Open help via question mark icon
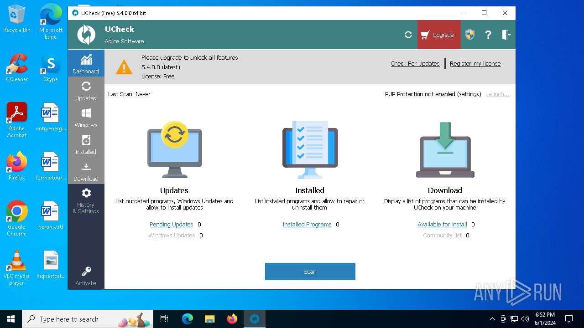Screen dimensions: 584x328 click(488, 35)
